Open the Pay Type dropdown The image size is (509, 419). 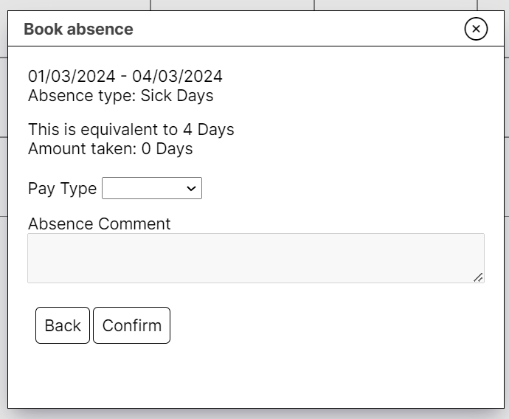click(151, 188)
